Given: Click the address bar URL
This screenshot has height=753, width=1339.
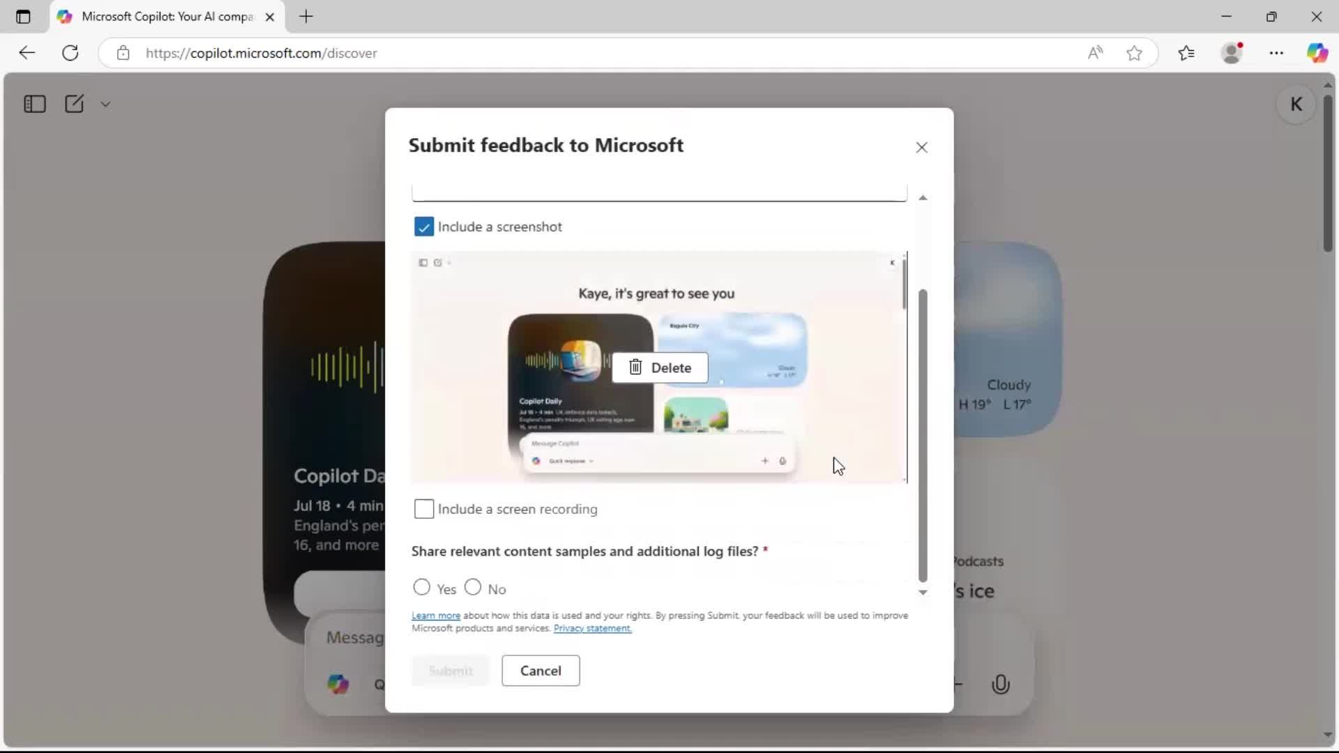Looking at the screenshot, I should click(x=262, y=53).
